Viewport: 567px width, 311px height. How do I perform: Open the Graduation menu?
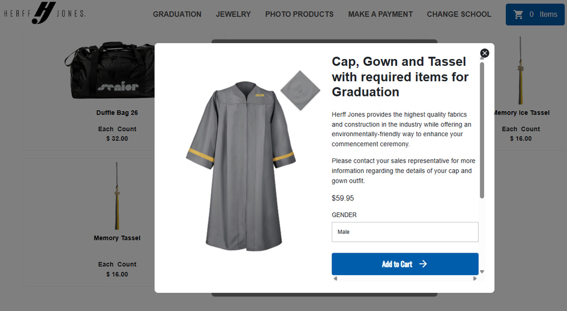click(177, 14)
